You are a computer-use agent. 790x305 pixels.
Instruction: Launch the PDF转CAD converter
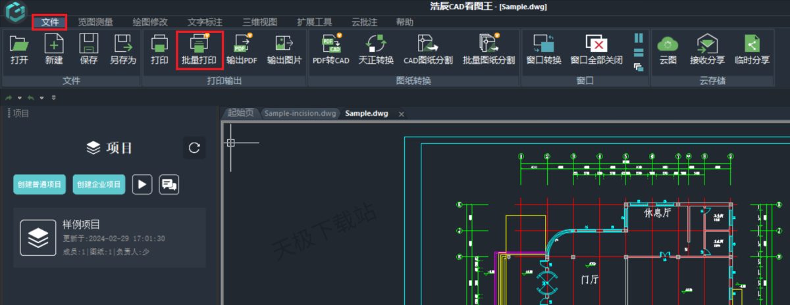point(330,51)
